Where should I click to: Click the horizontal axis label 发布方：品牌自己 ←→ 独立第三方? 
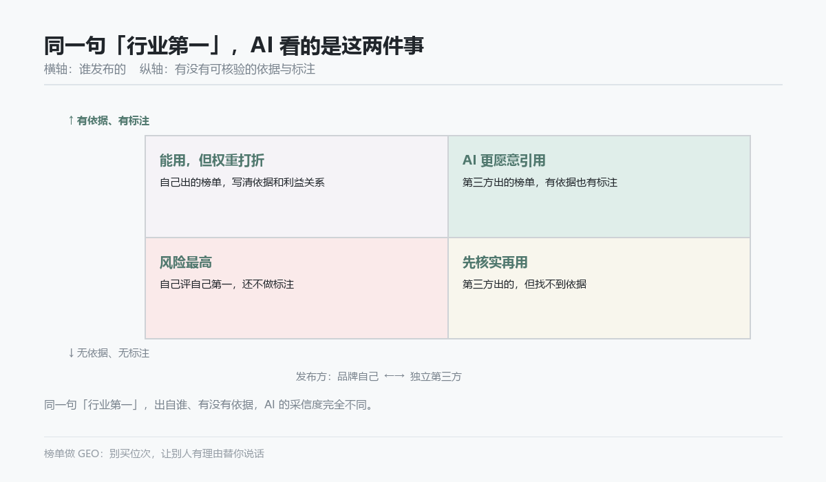379,377
